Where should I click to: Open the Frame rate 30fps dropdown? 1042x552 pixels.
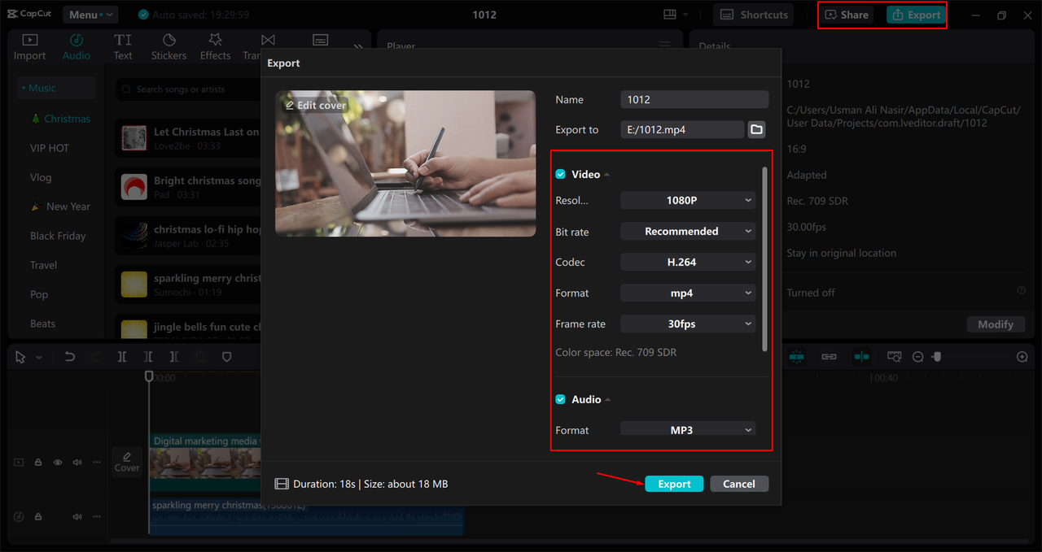click(688, 324)
